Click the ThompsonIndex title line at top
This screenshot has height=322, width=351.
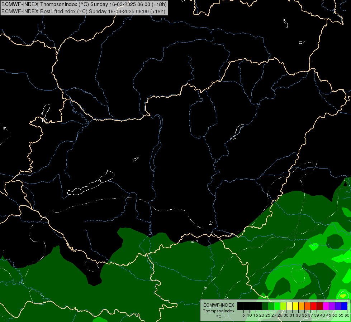click(83, 4)
